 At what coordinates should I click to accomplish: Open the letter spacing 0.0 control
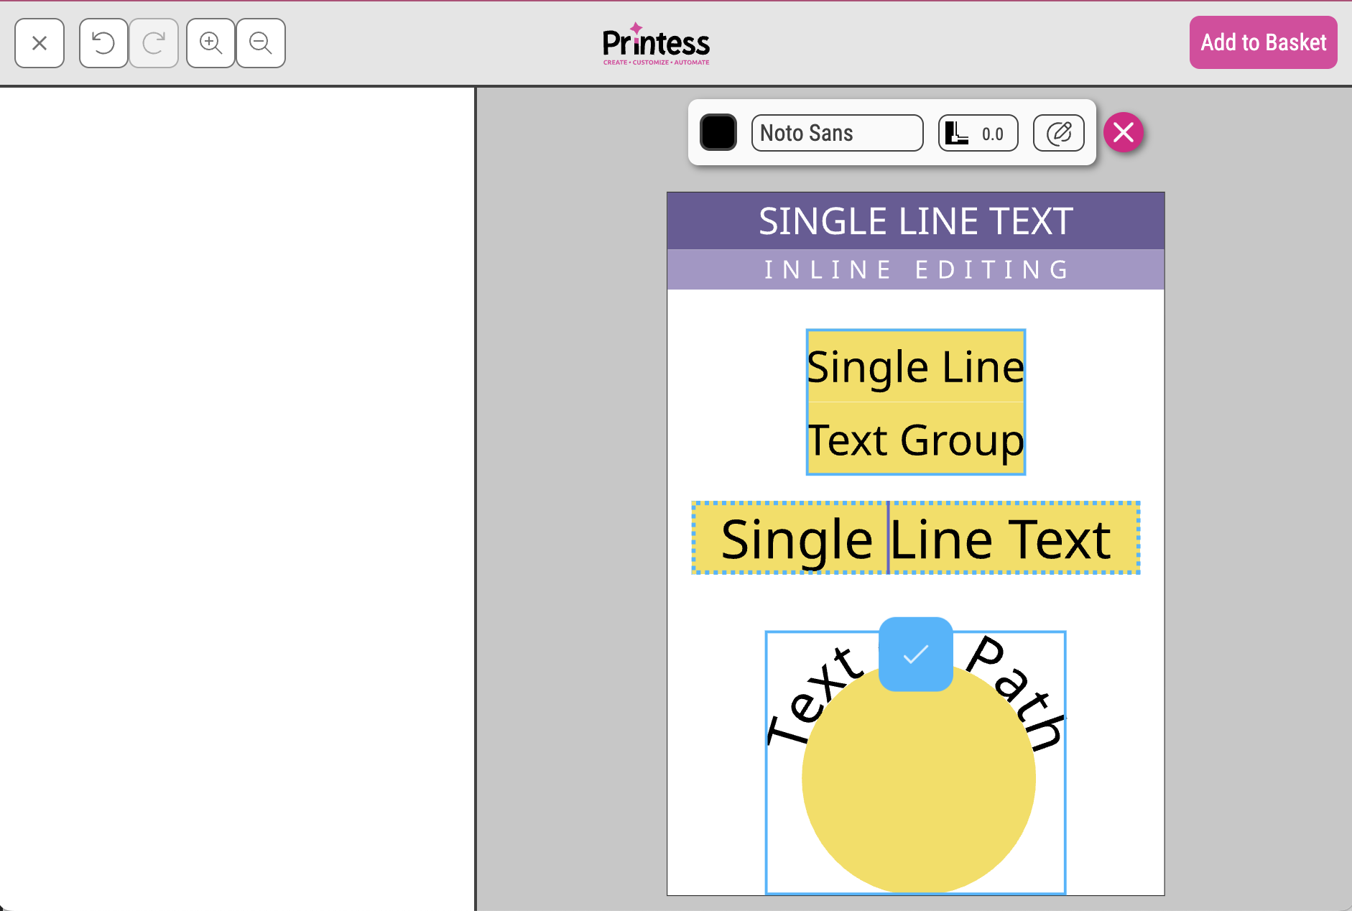[x=978, y=133]
